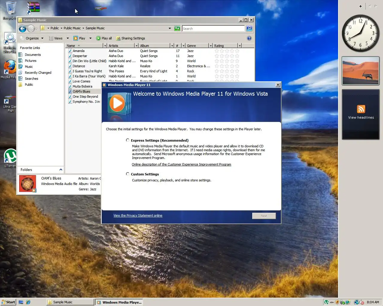Open the Views menu
This screenshot has width=383, height=306.
point(56,38)
